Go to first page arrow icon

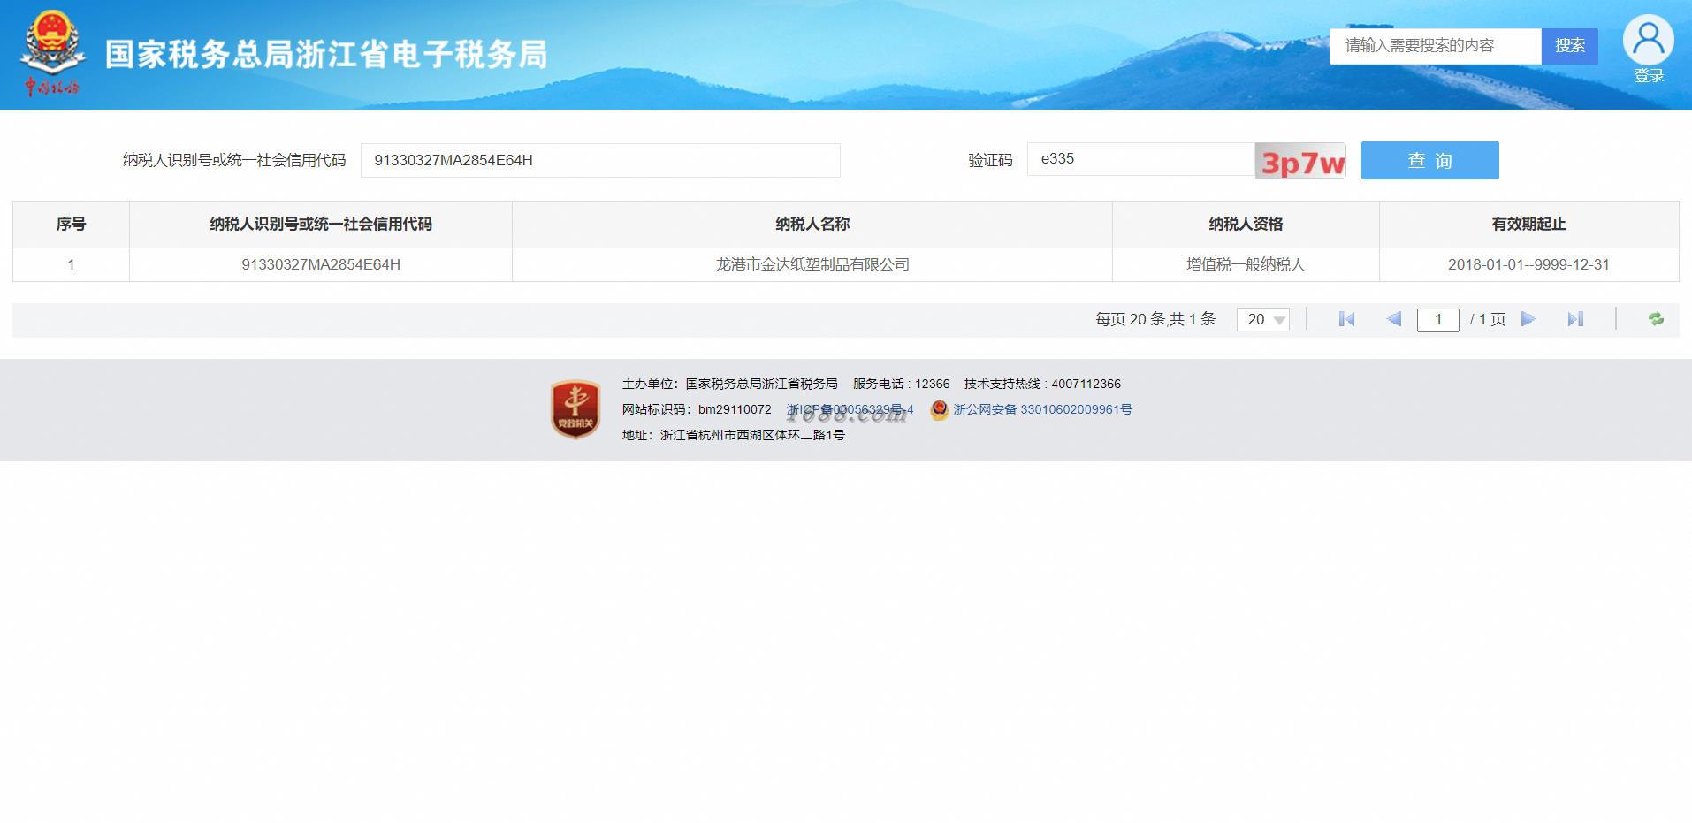[1346, 319]
